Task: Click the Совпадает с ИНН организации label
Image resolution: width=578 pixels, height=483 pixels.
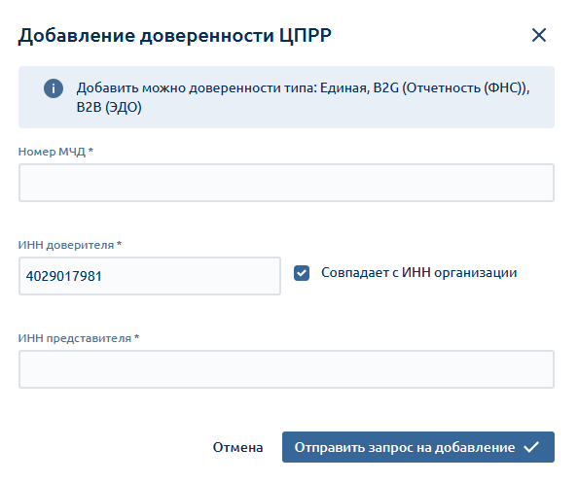Action: coord(418,273)
